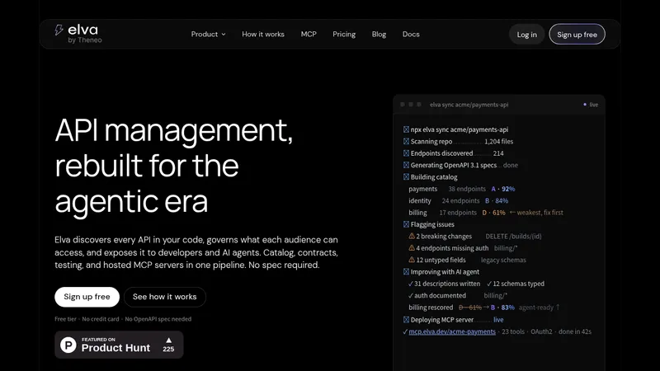Click Sign up free in the header
Viewport: 660px width, 371px height.
(x=577, y=35)
